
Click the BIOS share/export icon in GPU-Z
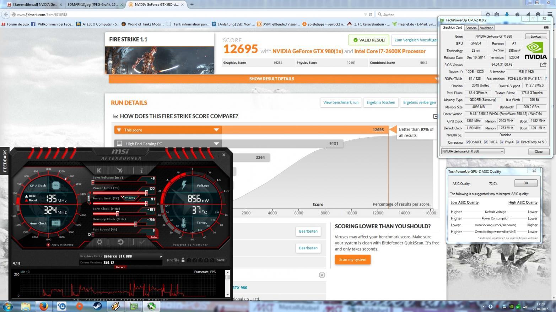(x=543, y=65)
